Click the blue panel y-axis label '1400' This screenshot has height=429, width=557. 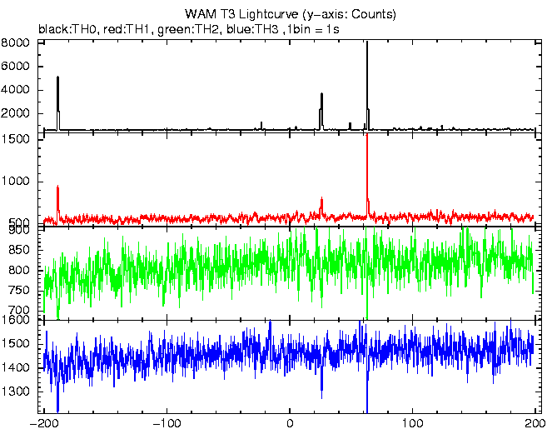pos(15,367)
